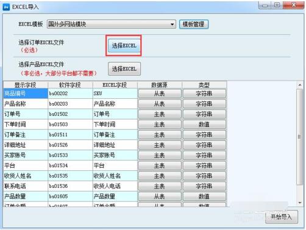Click the bs01503 software field cell
Screen dimensions: 306x230
pyautogui.click(x=70, y=124)
